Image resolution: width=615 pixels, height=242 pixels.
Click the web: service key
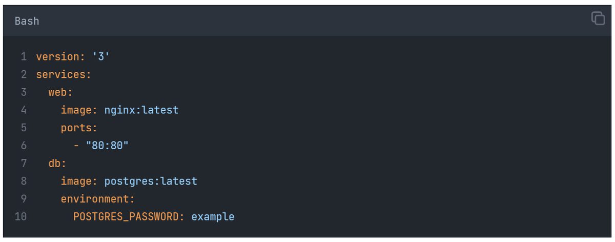(61, 92)
